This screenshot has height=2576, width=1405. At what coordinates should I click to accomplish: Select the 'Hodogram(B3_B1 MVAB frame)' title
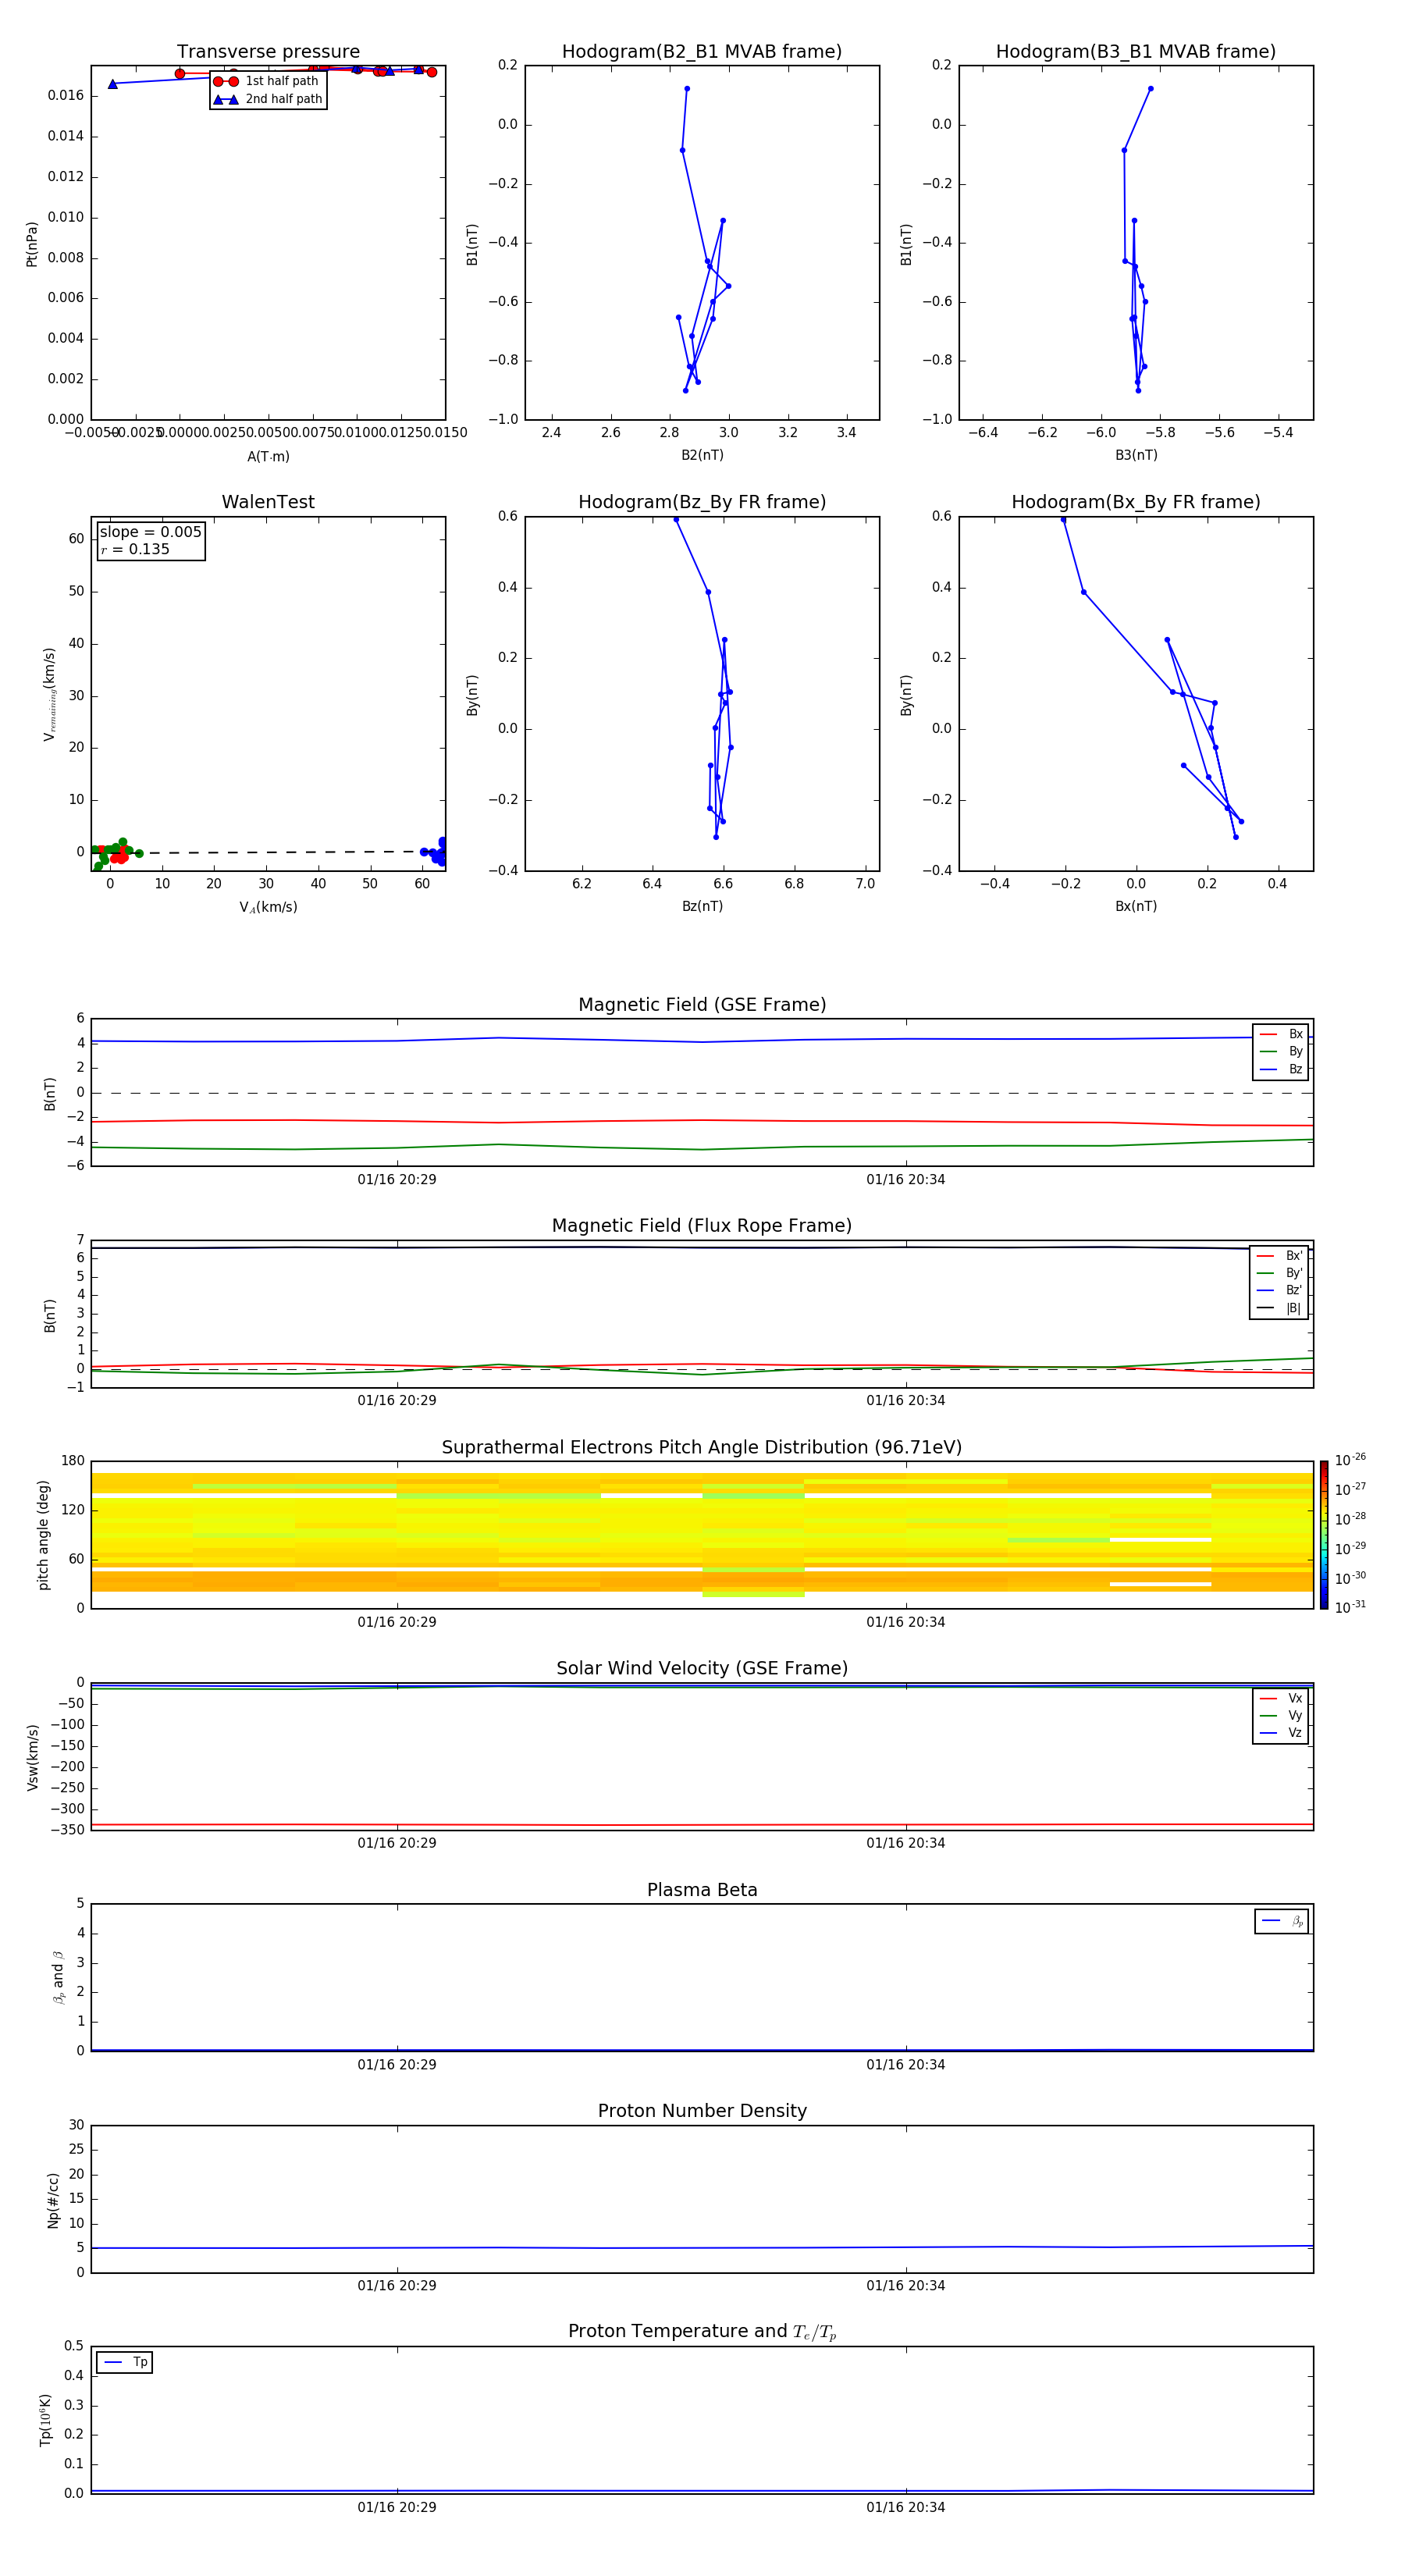[x=1136, y=52]
